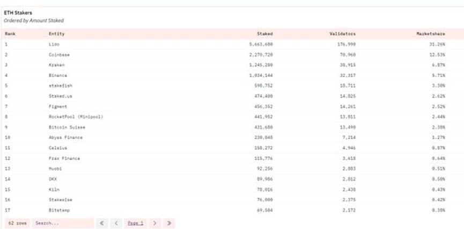This screenshot has height=229, width=464.
Task: Click Stakewise's staked amount 76,000
Action: click(265, 200)
